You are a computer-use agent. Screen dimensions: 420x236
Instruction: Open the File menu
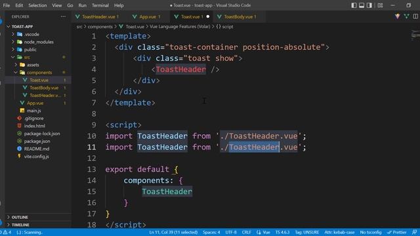click(x=7, y=5)
